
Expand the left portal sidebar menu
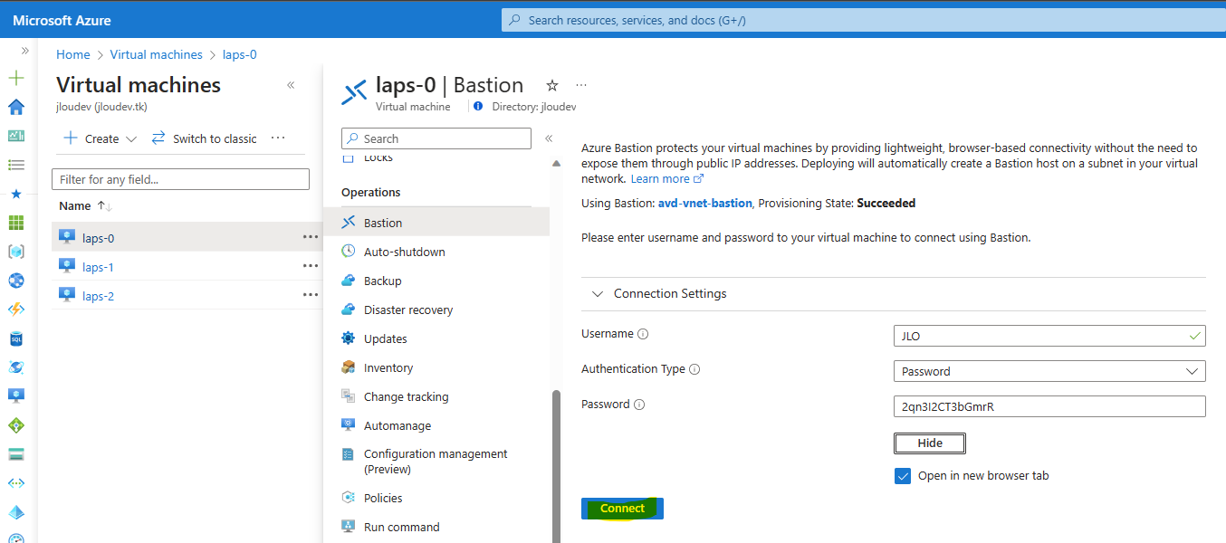coord(24,51)
